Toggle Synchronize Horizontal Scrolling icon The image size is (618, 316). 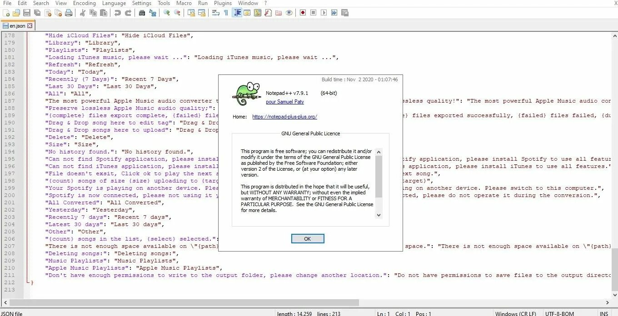202,13
